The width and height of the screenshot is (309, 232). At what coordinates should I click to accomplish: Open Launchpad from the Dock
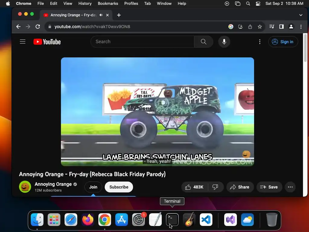pyautogui.click(x=54, y=220)
